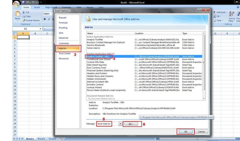Click the Office button orb
Viewport: 240px width, 141px height.
(16, 4)
